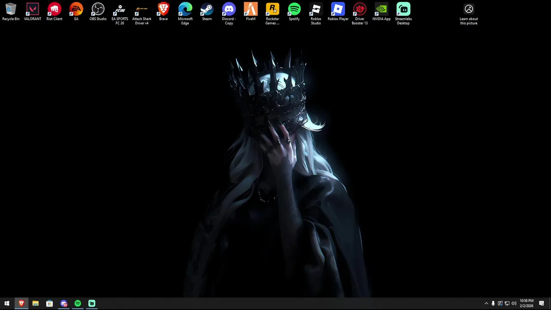
Task: Select the Recycle Bin desktop icon
Action: pos(11,12)
